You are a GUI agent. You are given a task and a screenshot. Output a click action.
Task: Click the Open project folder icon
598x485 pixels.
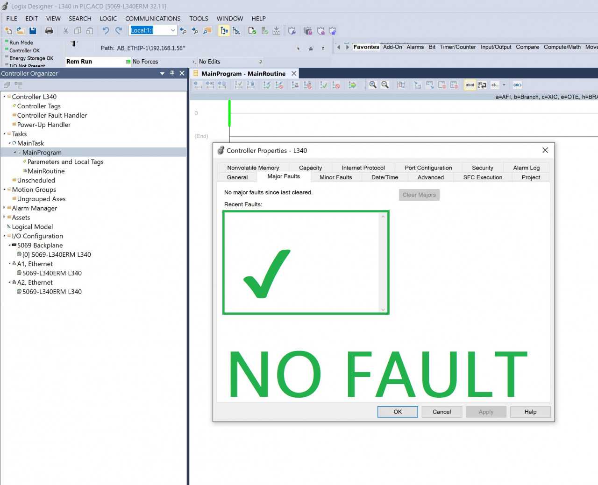(x=21, y=31)
